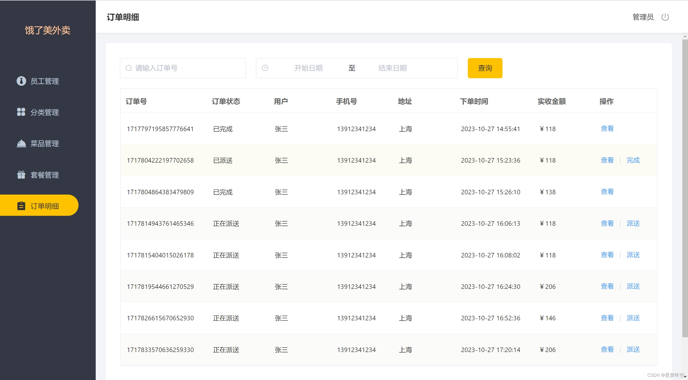Dispatch order 1717814943761465346

(633, 223)
